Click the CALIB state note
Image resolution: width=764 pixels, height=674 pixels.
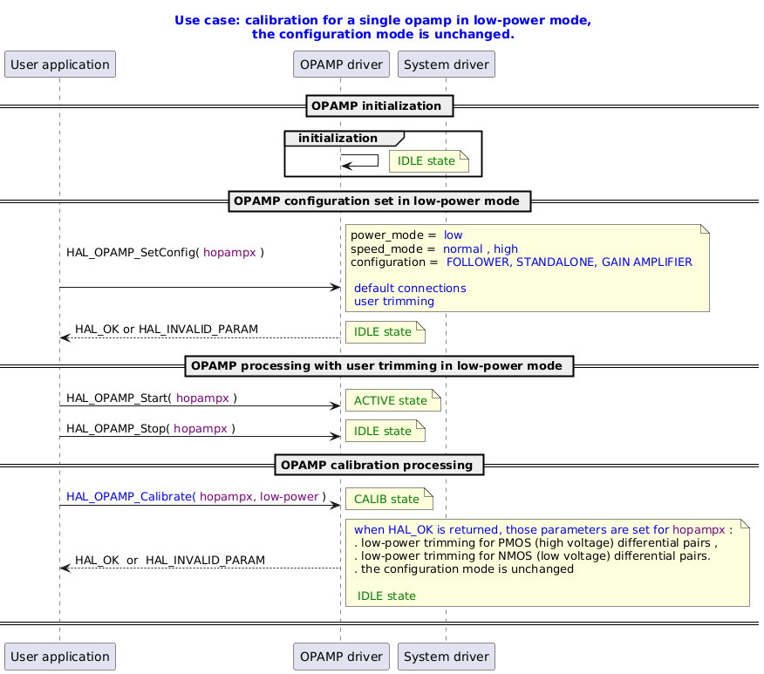(389, 499)
